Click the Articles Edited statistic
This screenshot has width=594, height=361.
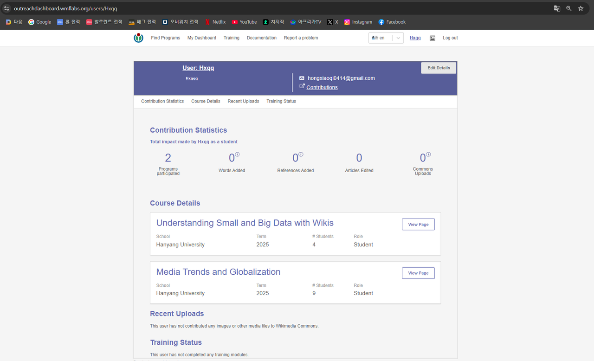(x=359, y=162)
